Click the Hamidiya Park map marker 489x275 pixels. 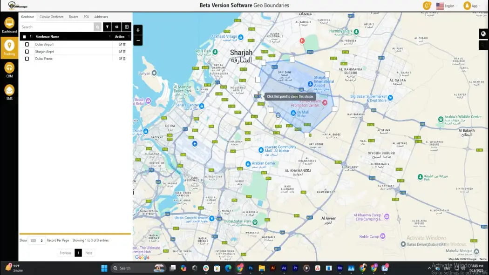pos(356,32)
